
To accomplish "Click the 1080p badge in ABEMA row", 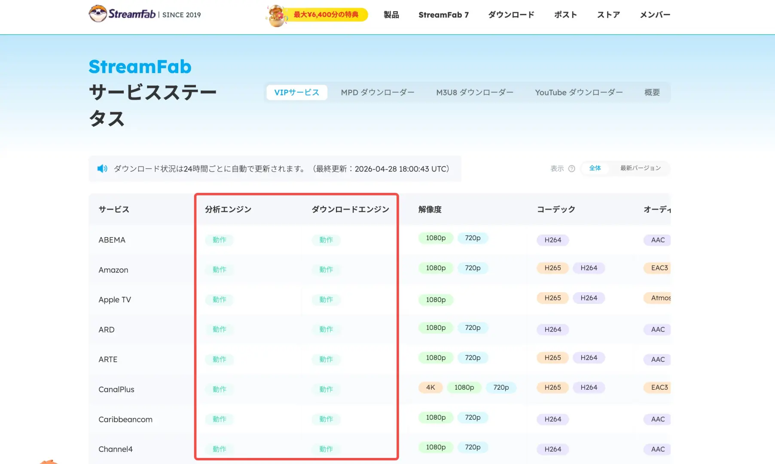I will click(436, 238).
